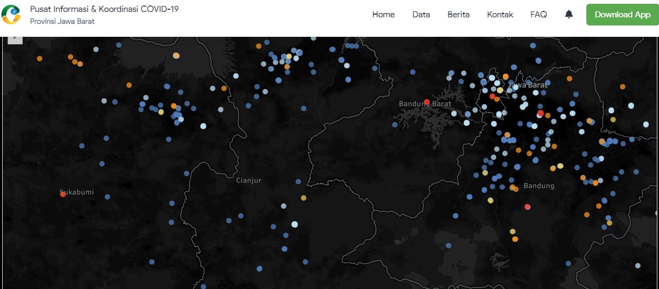Click the Jawa Barat map label
This screenshot has width=659, height=289.
point(529,85)
